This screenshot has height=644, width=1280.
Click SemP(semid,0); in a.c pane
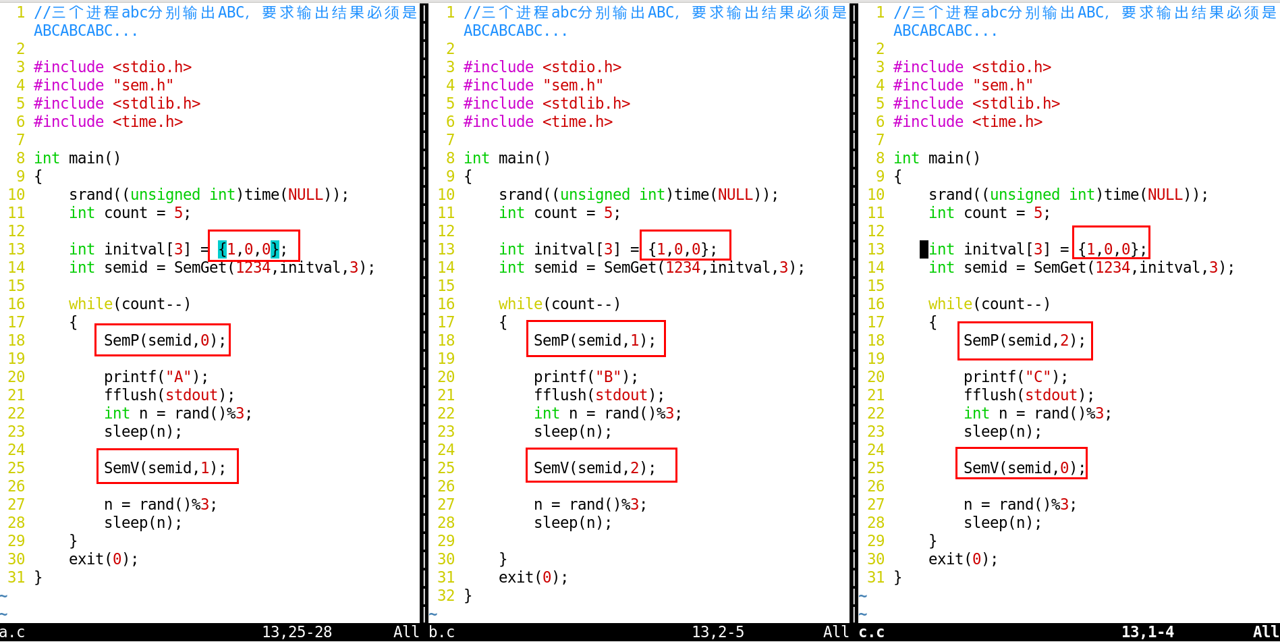click(x=165, y=340)
